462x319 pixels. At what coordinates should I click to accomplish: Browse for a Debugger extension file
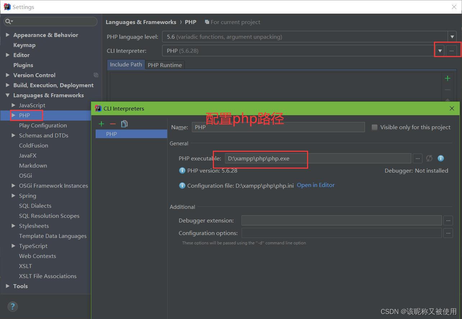pyautogui.click(x=448, y=220)
